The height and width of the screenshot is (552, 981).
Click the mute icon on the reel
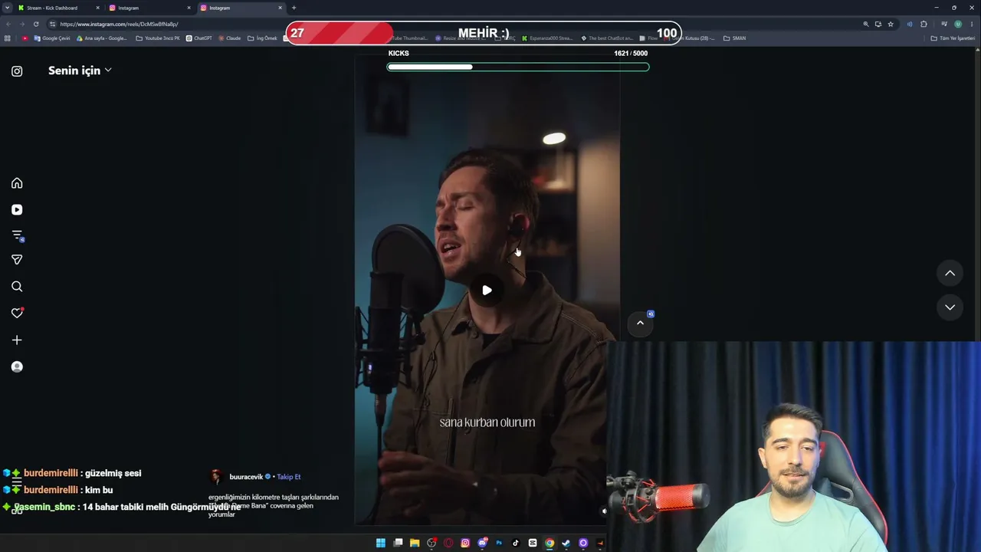click(x=604, y=511)
